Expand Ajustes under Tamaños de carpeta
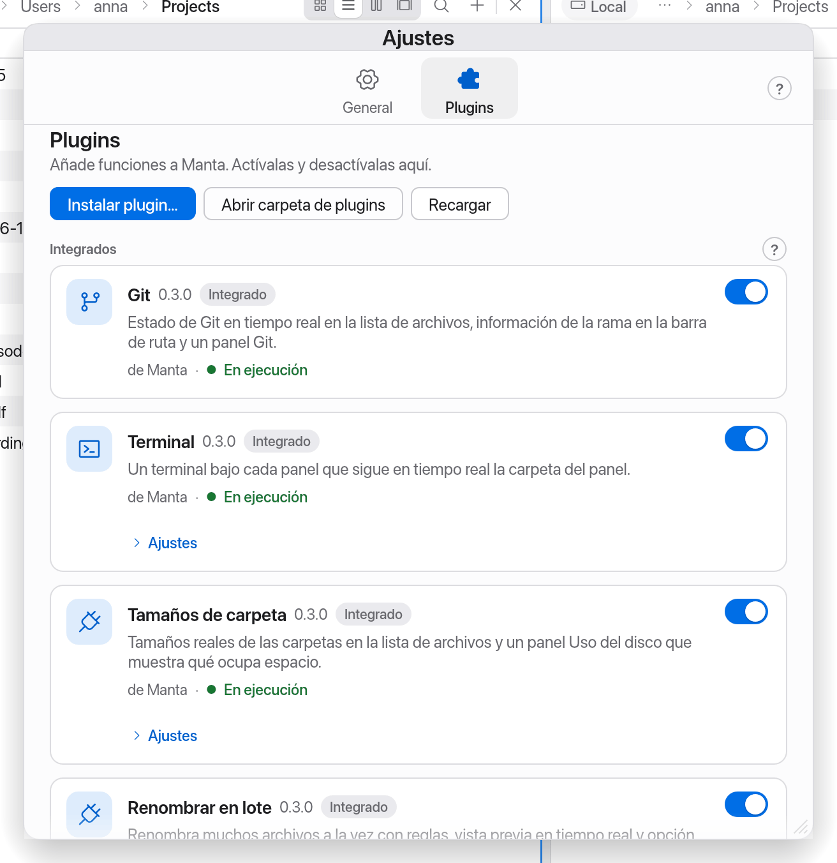Viewport: 837px width, 863px height. click(165, 736)
